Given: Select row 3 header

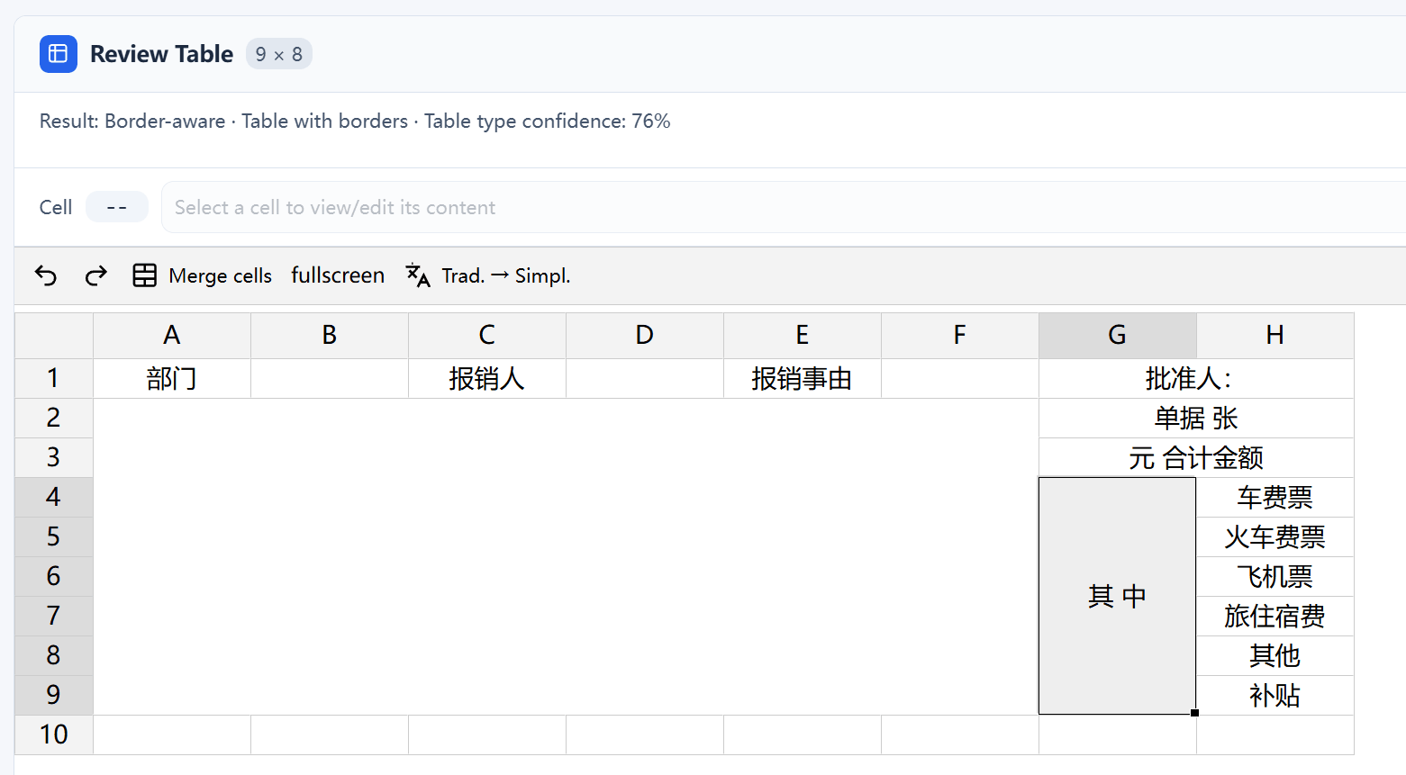Looking at the screenshot, I should tap(54, 458).
